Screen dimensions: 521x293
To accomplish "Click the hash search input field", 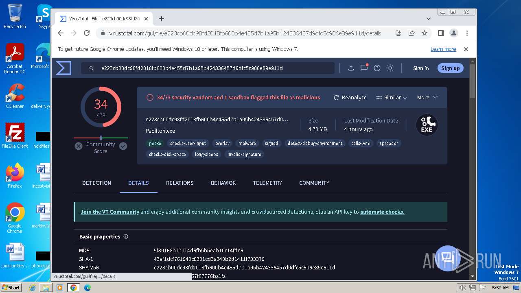I will [x=208, y=68].
